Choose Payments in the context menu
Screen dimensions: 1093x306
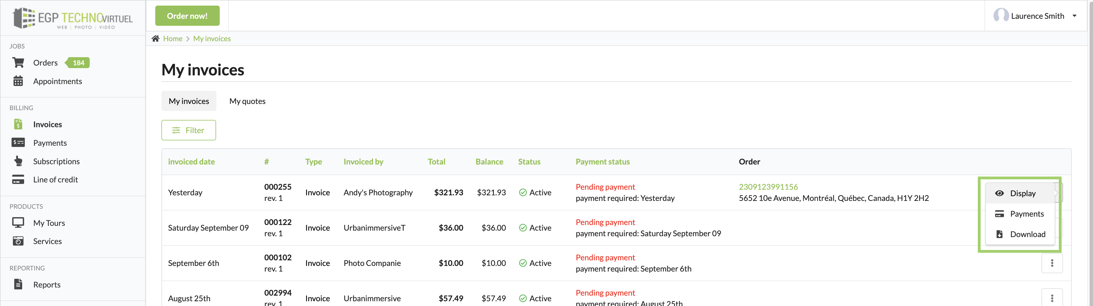[1027, 214]
